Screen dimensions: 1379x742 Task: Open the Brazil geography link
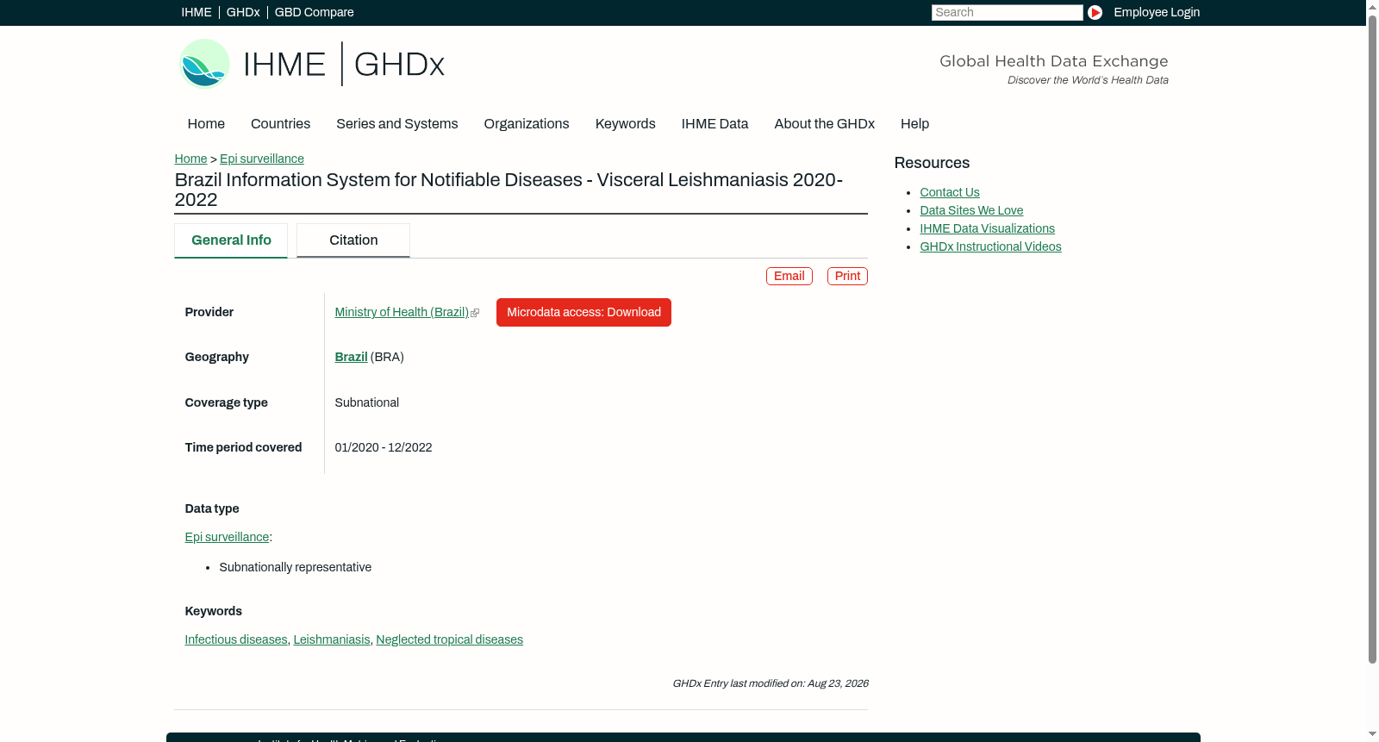pos(351,357)
